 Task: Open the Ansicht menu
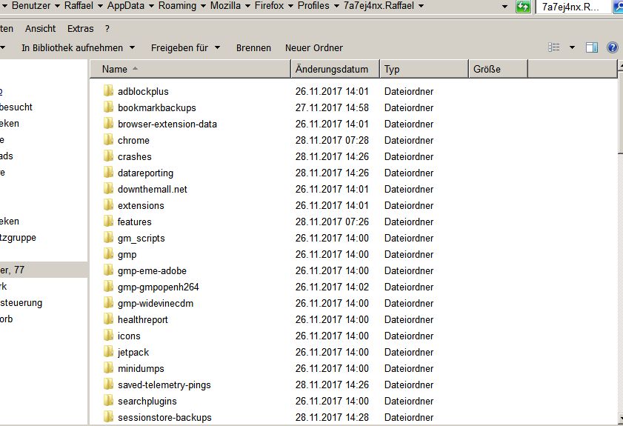(x=40, y=29)
